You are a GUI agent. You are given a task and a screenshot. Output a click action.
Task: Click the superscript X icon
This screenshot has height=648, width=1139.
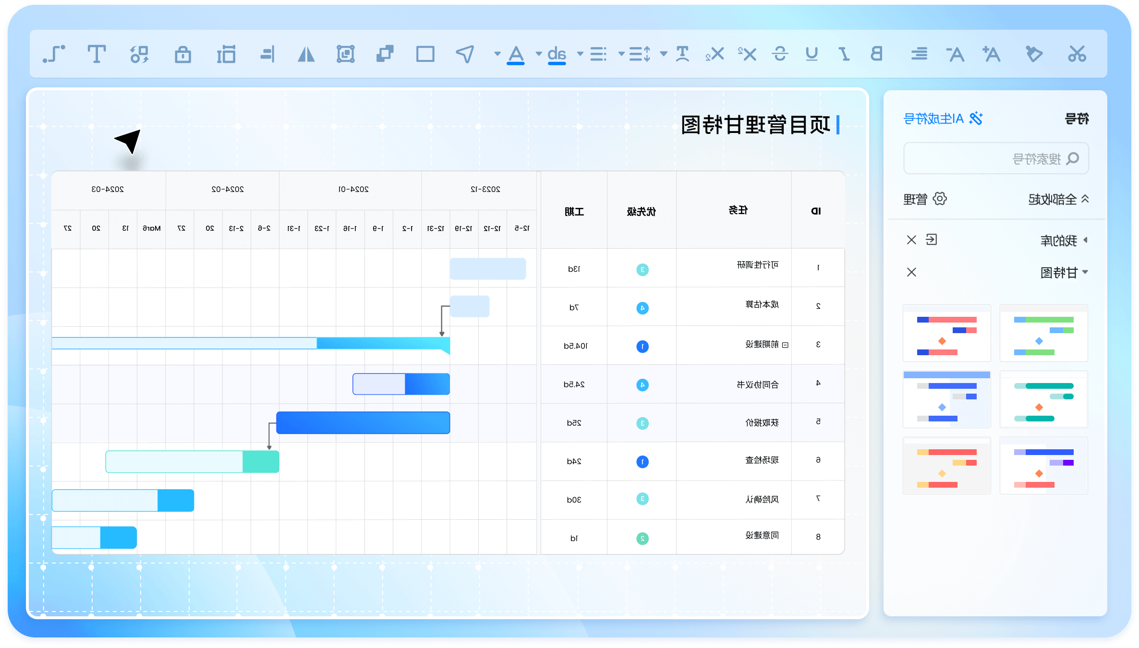tap(747, 54)
